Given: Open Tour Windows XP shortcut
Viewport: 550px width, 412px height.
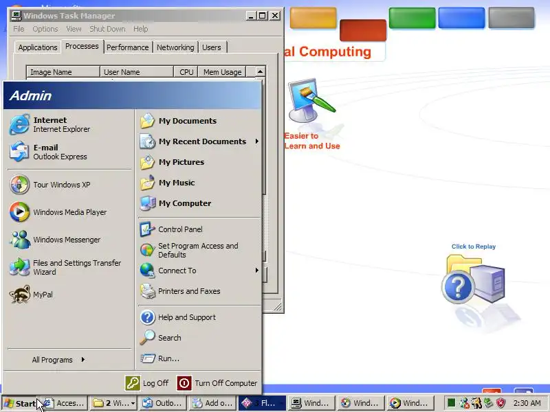Looking at the screenshot, I should point(69,185).
